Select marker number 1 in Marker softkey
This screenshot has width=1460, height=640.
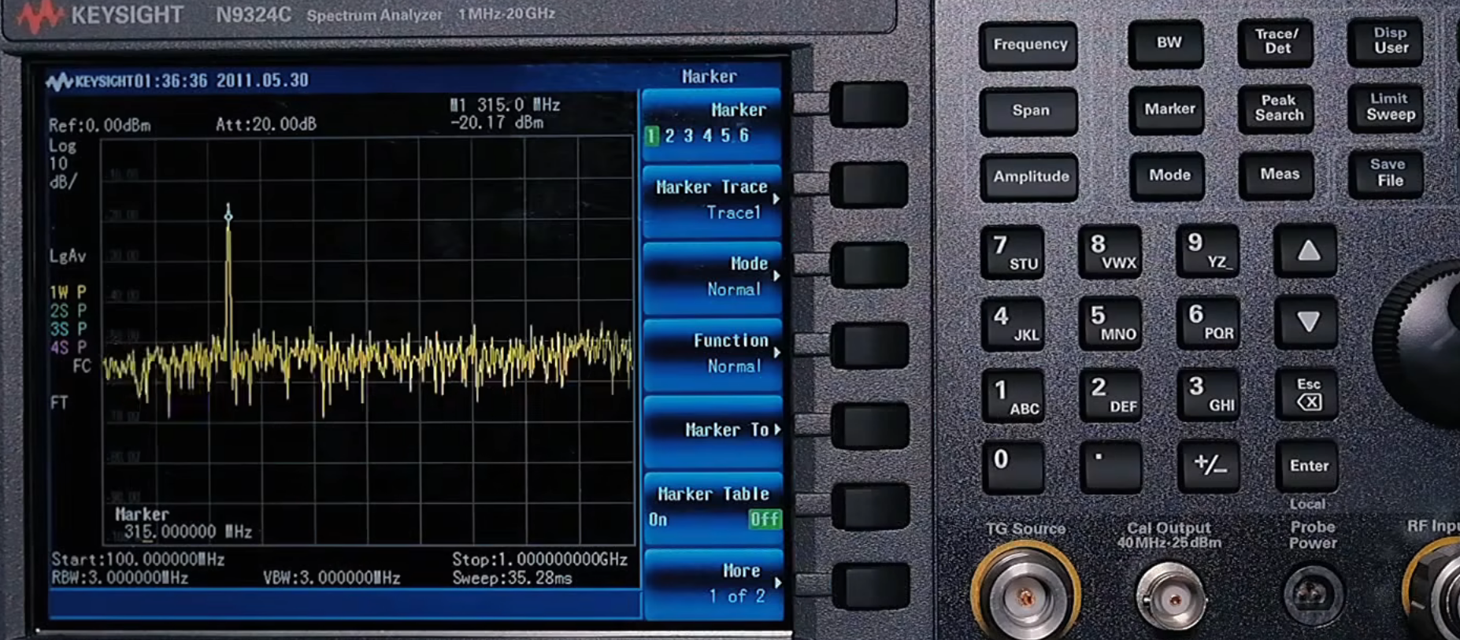(x=651, y=135)
